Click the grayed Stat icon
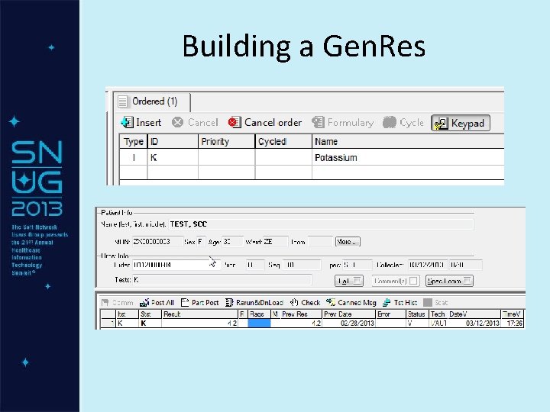The width and height of the screenshot is (550, 412). (x=428, y=302)
